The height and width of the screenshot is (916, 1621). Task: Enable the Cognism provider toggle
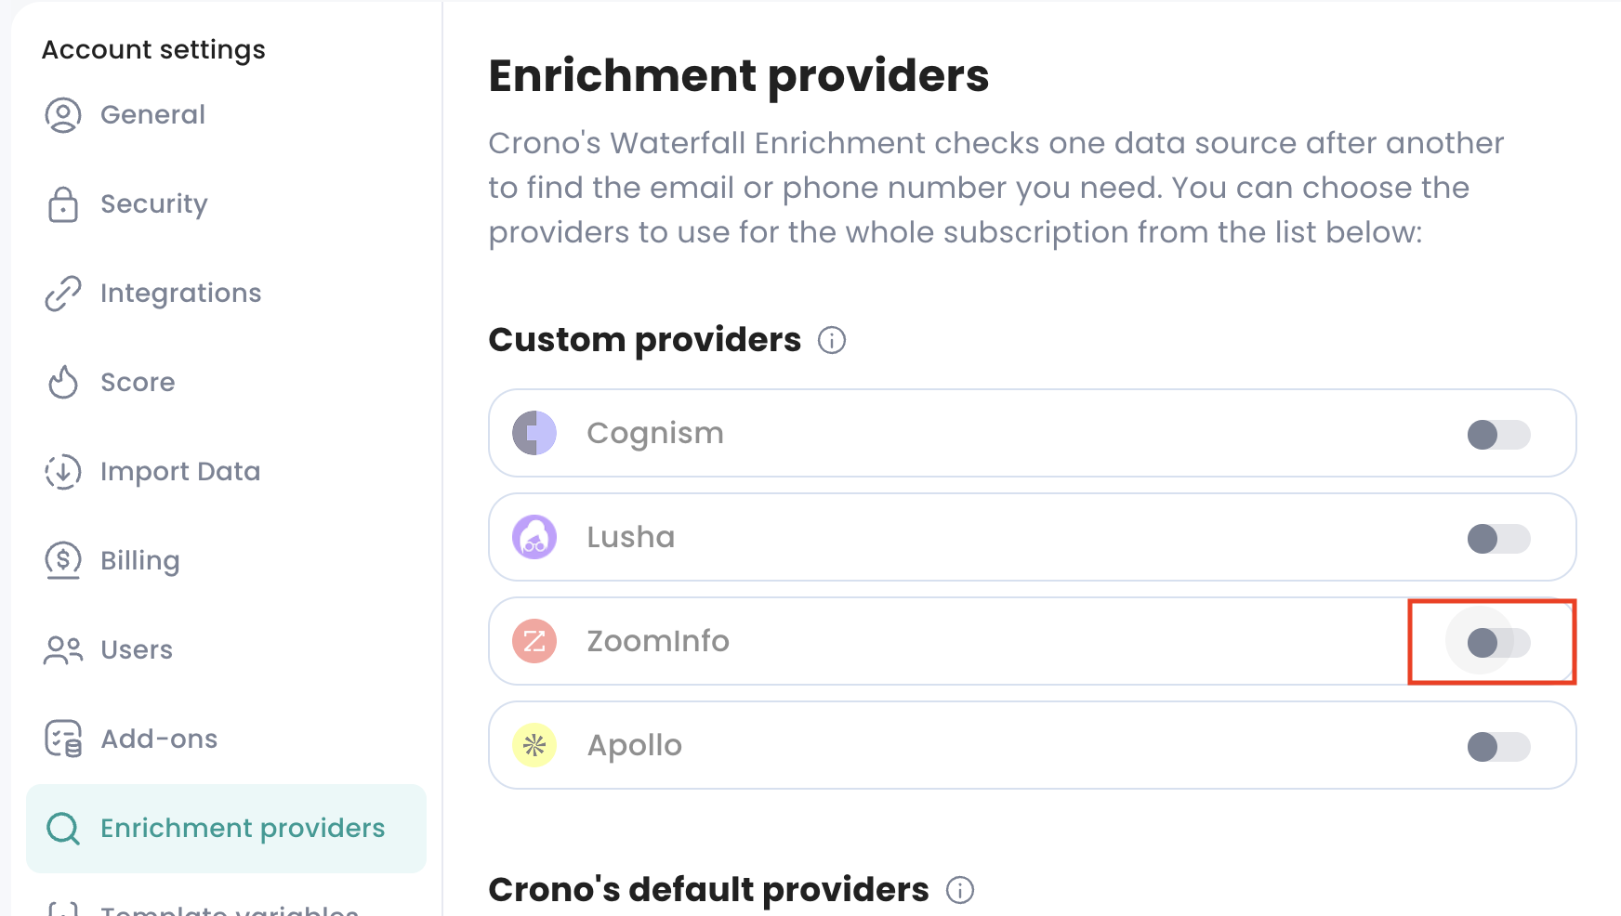point(1497,434)
